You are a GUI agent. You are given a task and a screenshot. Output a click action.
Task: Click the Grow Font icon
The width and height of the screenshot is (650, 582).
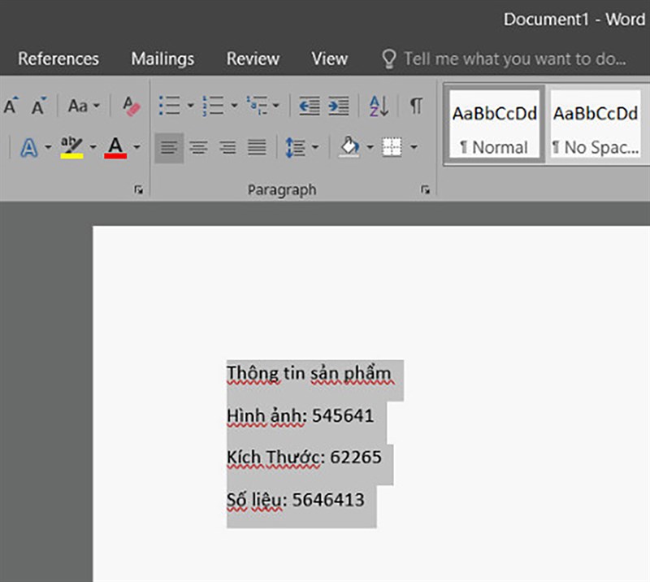(x=11, y=106)
